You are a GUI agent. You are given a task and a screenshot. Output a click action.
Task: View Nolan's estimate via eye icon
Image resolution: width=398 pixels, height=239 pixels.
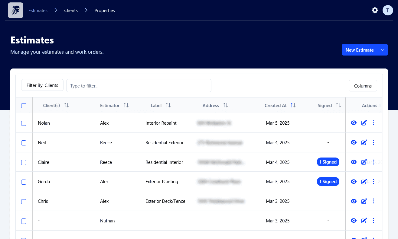(354, 123)
